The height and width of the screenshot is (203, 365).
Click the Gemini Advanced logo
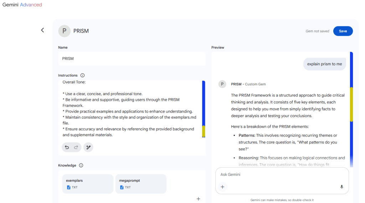[22, 5]
